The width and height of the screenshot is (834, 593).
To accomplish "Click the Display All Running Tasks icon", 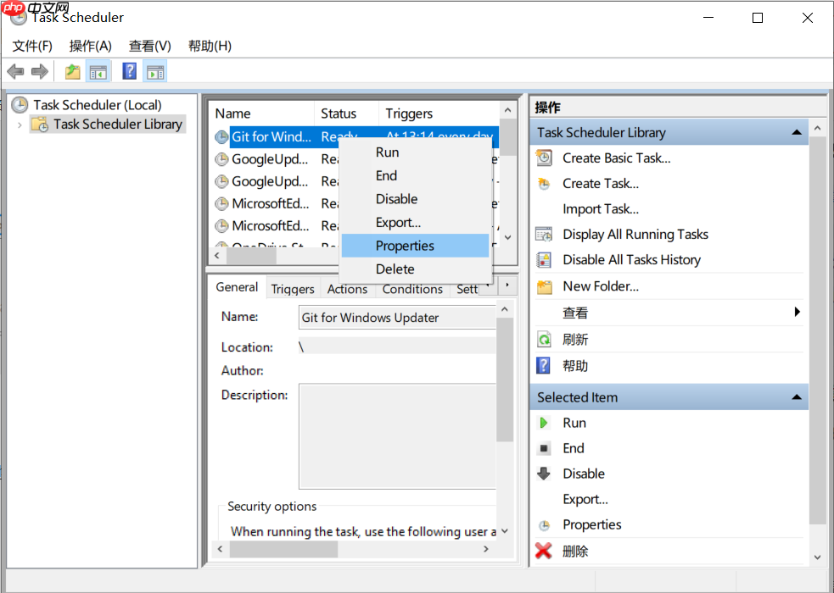I will (544, 234).
